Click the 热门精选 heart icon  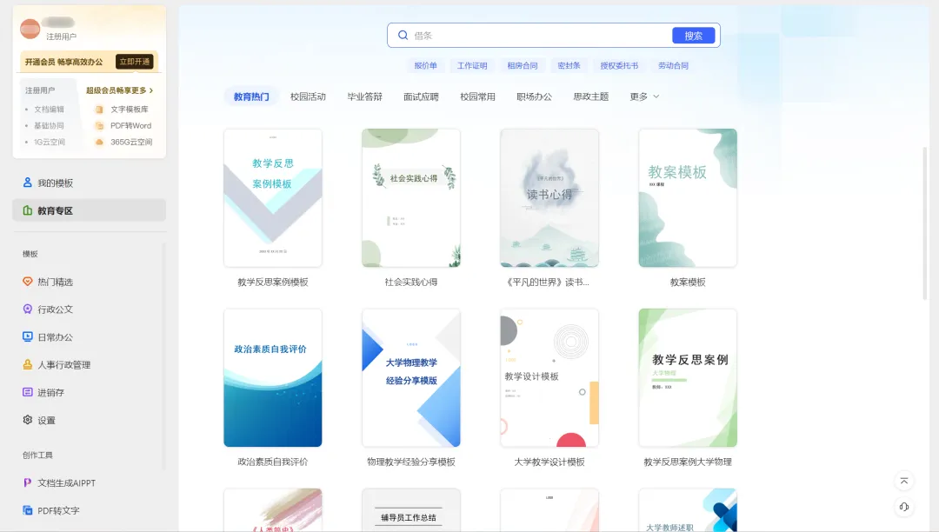[x=28, y=282]
